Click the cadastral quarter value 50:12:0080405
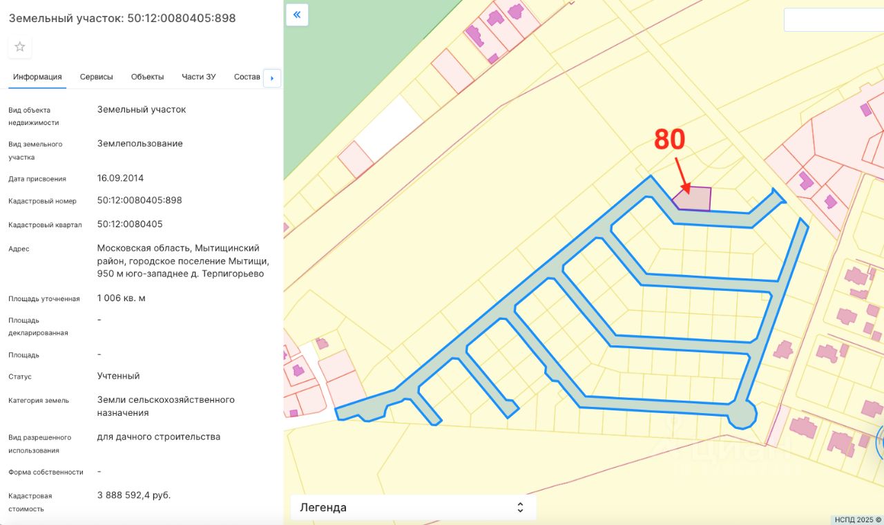Screen dimensions: 884x525 (x=130, y=225)
